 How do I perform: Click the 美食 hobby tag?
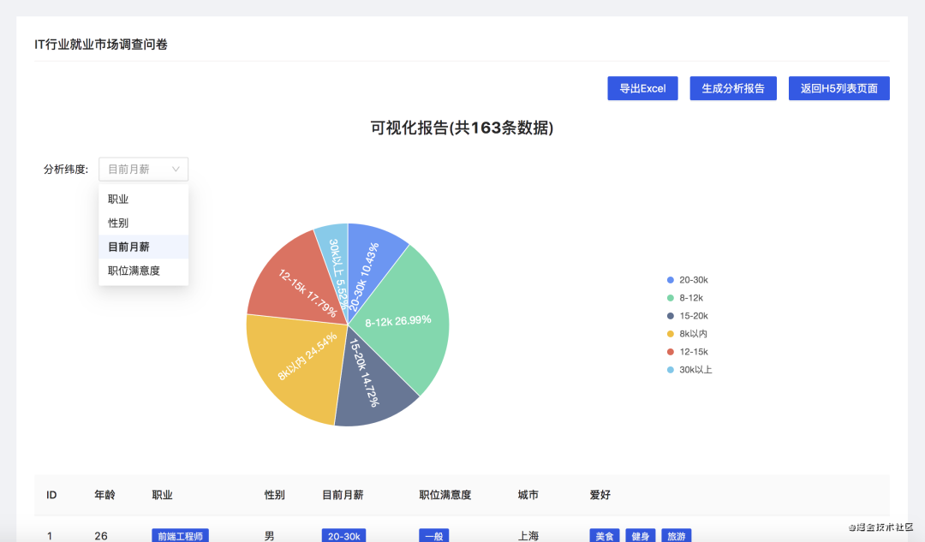605,535
